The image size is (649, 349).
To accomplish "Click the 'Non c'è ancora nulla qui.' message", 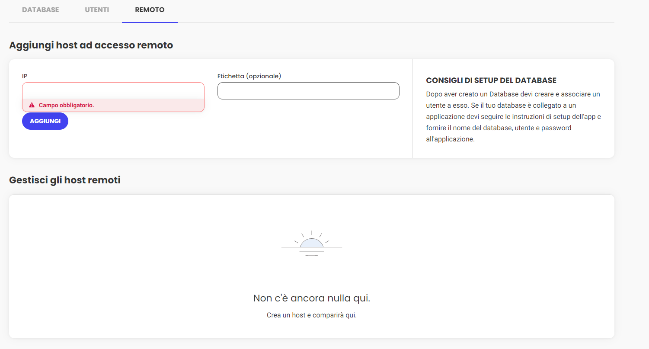I will (311, 298).
